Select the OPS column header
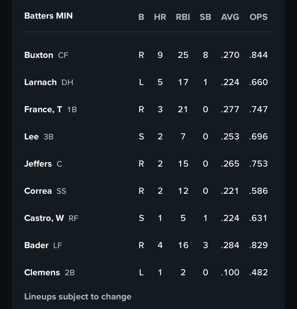The image size is (297, 309). pyautogui.click(x=258, y=17)
